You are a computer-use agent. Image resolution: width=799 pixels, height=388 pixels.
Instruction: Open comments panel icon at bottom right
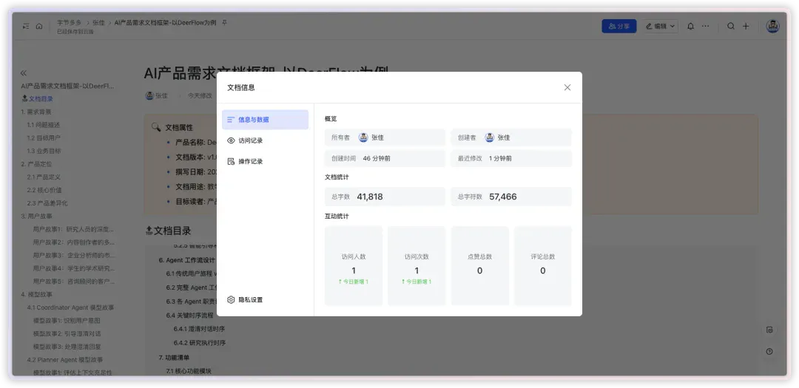[x=769, y=330]
